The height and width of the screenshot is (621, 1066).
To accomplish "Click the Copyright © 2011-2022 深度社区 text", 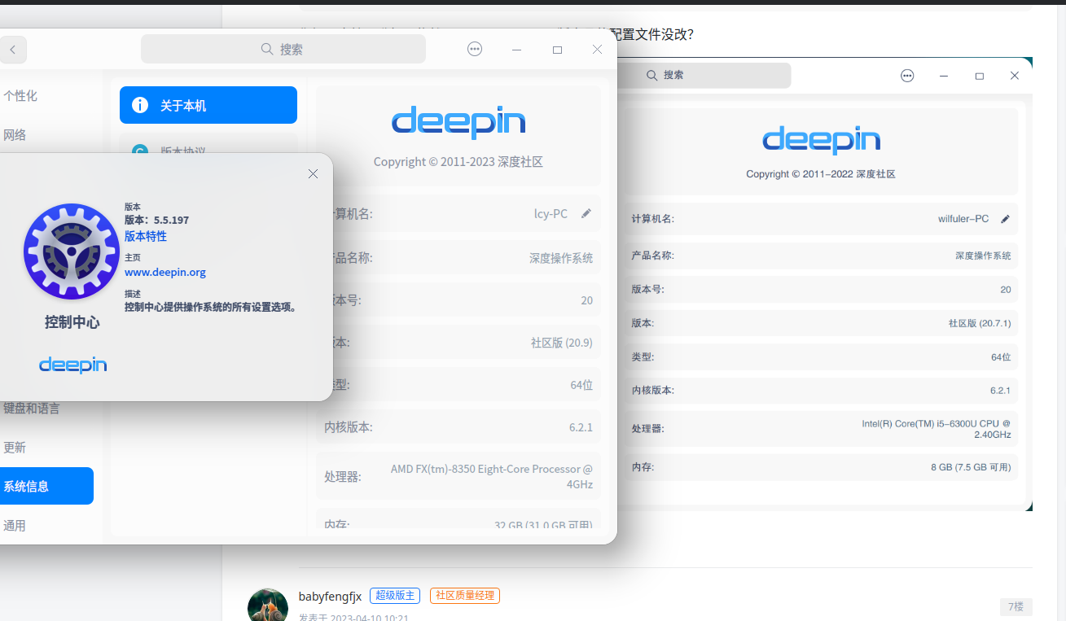I will 821,174.
